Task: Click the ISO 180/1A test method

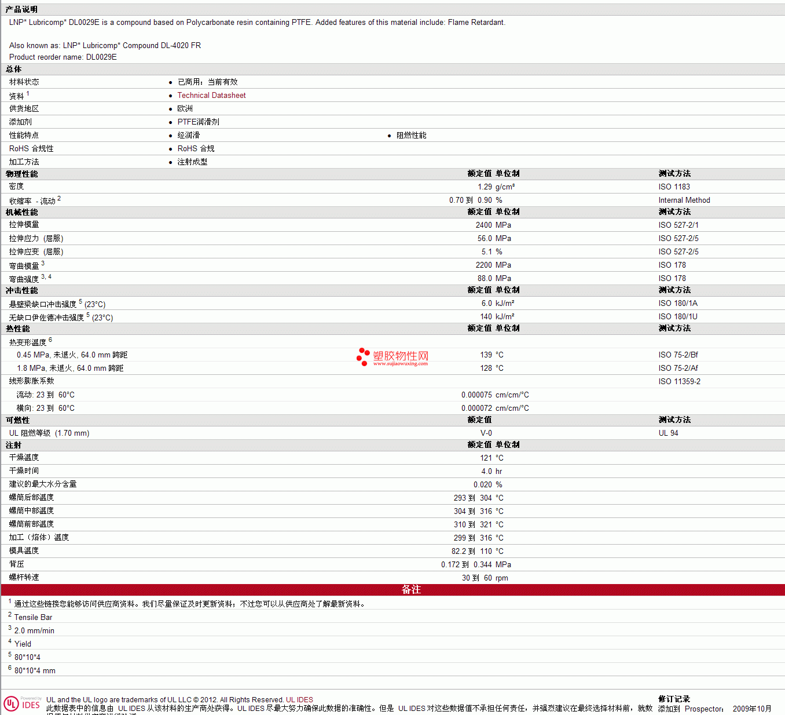Action: [x=677, y=303]
